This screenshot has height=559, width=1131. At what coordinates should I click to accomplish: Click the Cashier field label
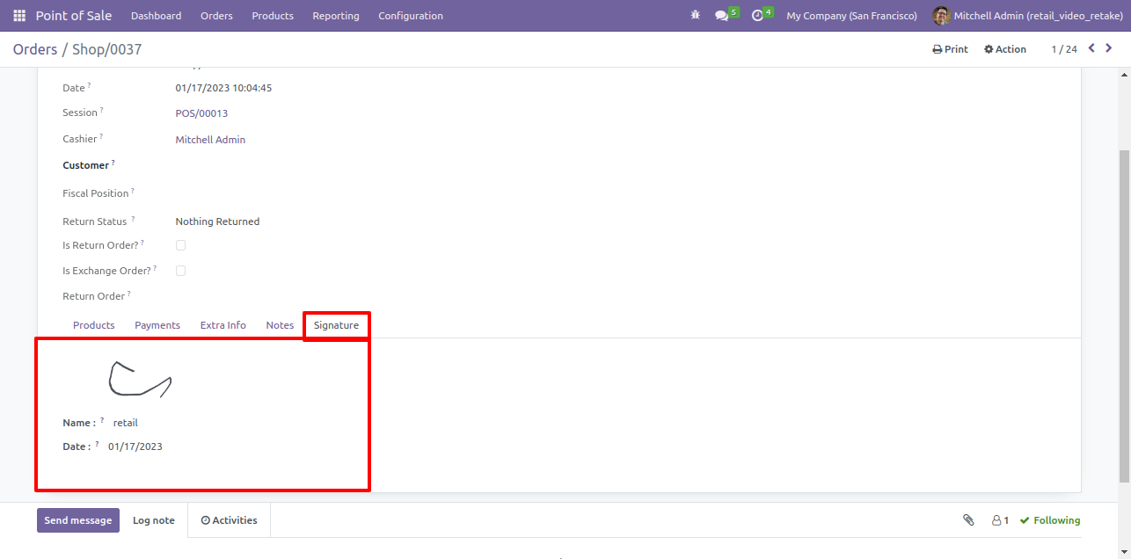coord(80,139)
